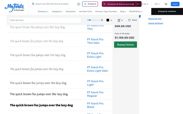Open FF Kievit Pro Black
The height and width of the screenshot is (114, 183).
coord(95,105)
